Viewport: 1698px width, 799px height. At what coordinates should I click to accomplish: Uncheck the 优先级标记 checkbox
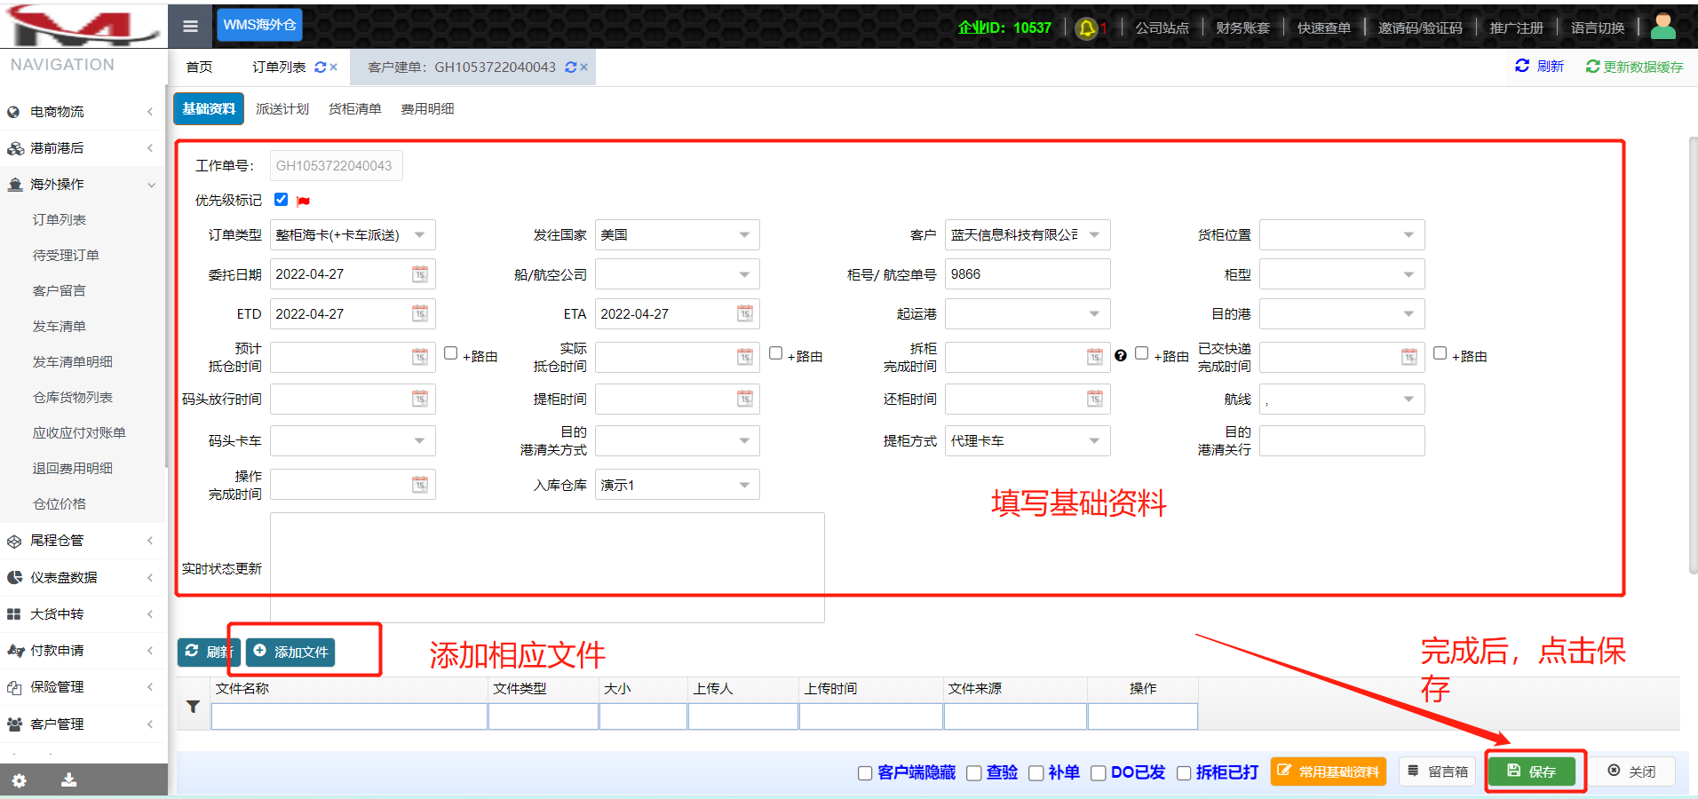pos(281,200)
